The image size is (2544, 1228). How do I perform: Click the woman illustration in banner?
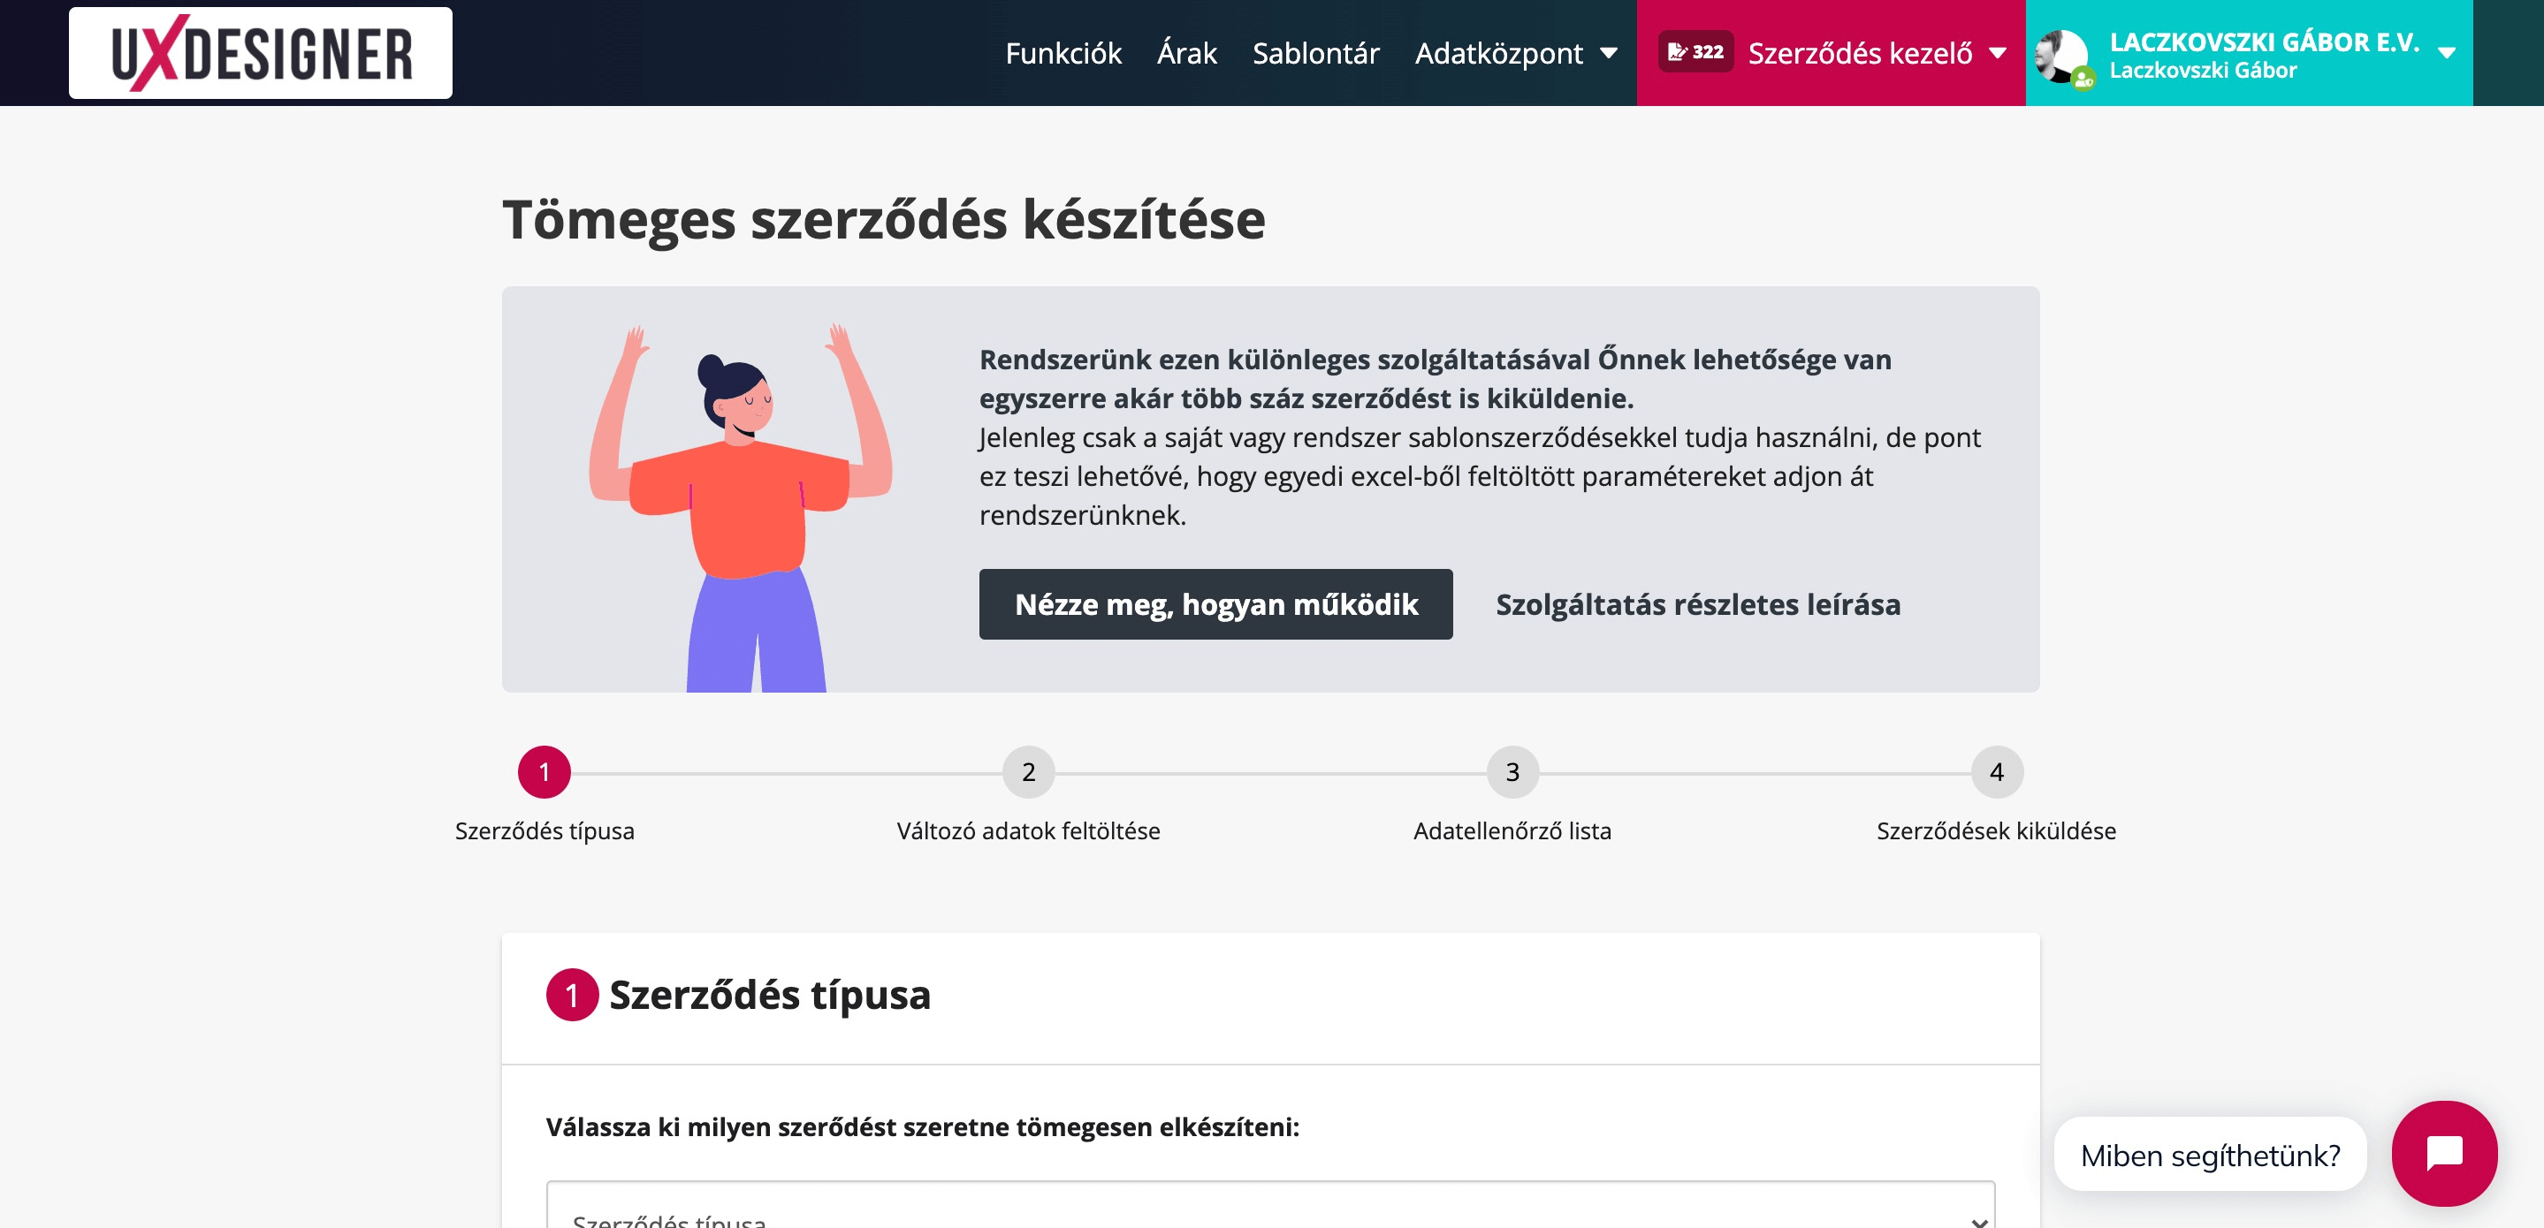click(x=741, y=504)
